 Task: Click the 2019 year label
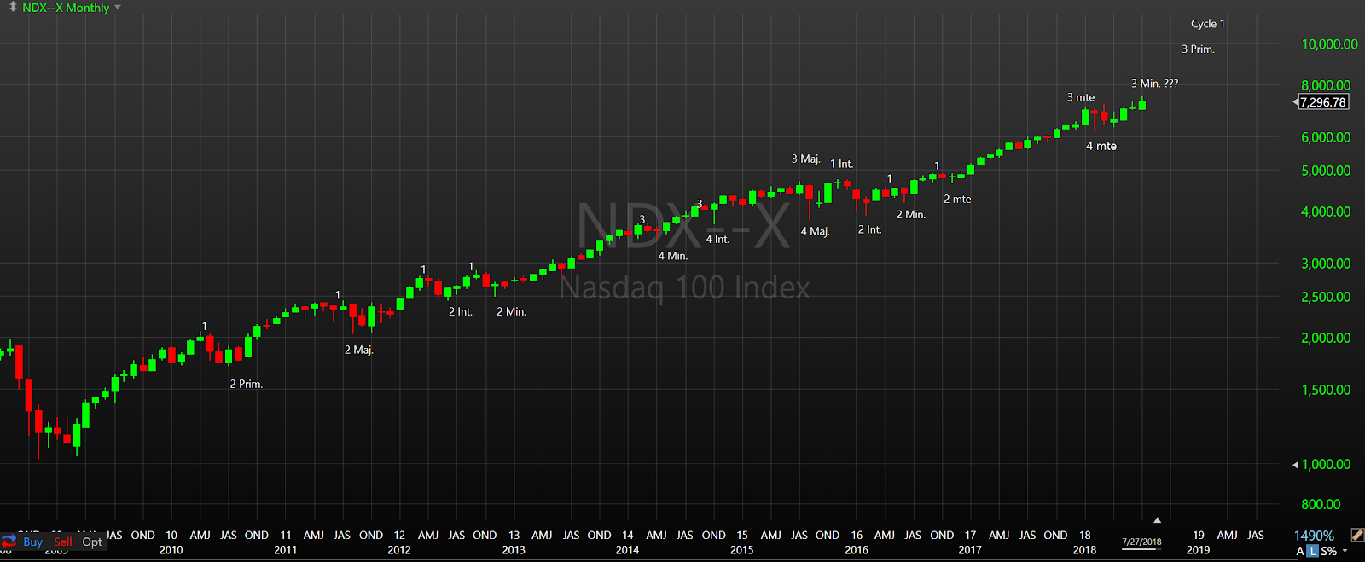tap(1198, 550)
